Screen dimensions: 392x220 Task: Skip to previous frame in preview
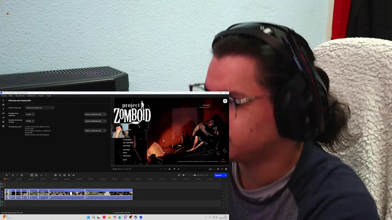[165, 169]
